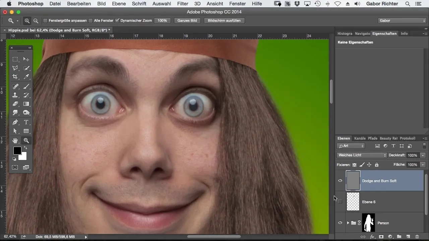Select the Pen tool

point(15,122)
